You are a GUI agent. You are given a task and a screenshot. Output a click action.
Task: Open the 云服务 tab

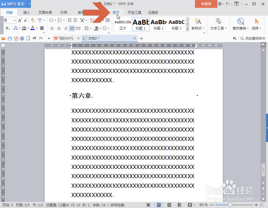click(153, 12)
